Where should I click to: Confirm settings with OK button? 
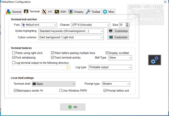tap(73, 107)
